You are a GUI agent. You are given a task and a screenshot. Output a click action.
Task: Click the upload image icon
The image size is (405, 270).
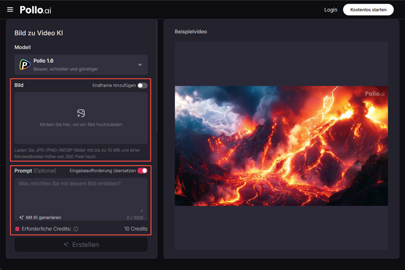tap(81, 113)
